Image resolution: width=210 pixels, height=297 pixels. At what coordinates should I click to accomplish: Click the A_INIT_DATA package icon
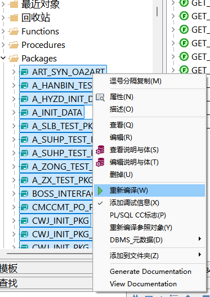(x=24, y=113)
